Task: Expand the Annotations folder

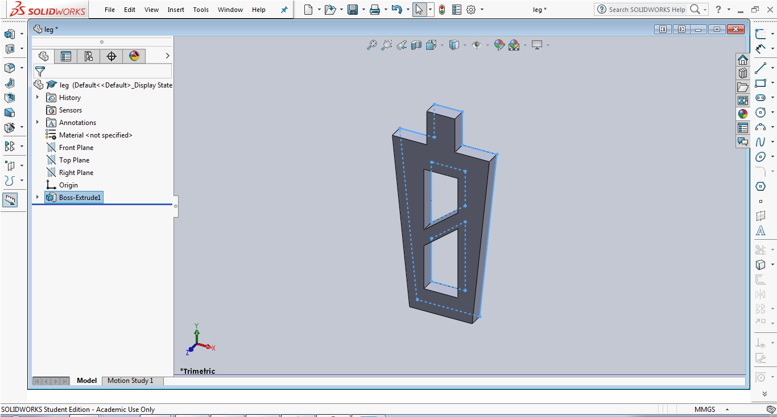Action: 38,123
